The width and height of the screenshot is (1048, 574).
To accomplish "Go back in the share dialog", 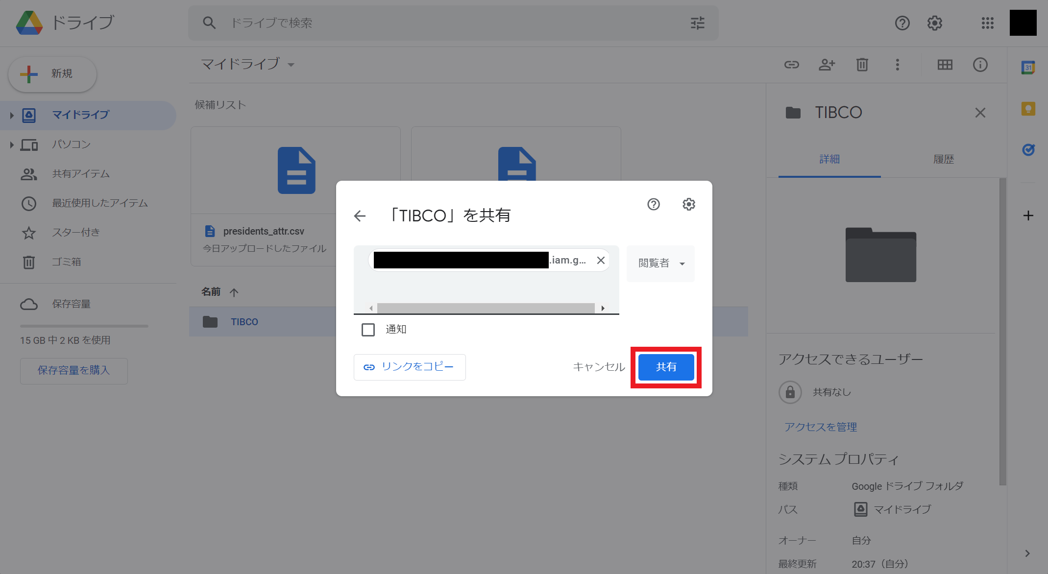I will [x=360, y=215].
